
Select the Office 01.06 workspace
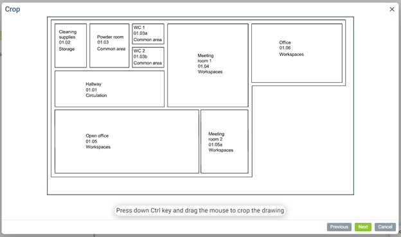click(297, 53)
